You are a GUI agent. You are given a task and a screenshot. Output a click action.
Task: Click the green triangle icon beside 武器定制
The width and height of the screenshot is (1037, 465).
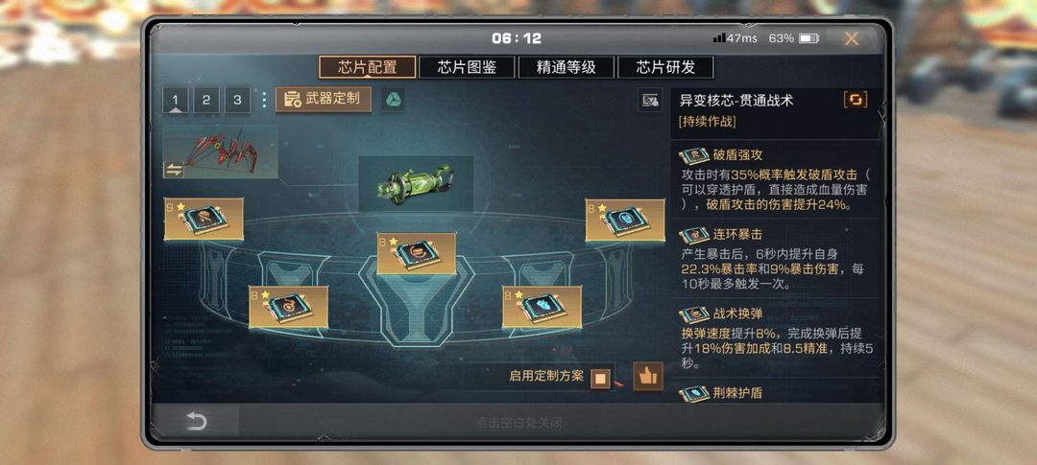(392, 100)
